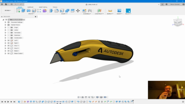Close the Utility Knife v2 document tab
This screenshot has height=104, width=185.
159,5
